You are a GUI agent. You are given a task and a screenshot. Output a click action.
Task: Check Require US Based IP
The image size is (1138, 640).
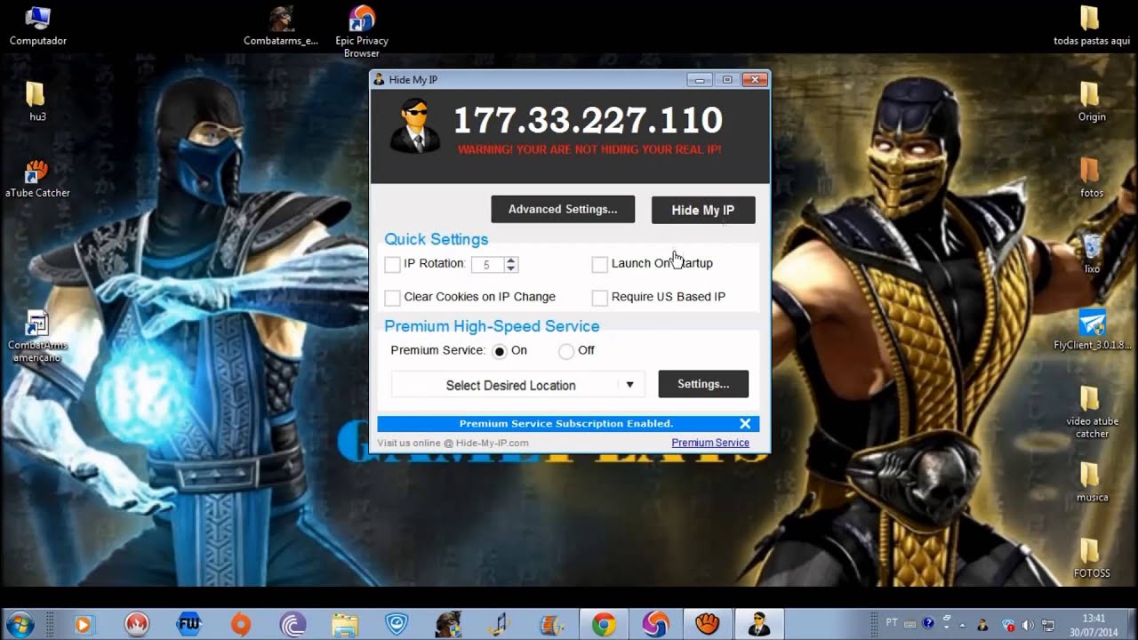tap(600, 298)
